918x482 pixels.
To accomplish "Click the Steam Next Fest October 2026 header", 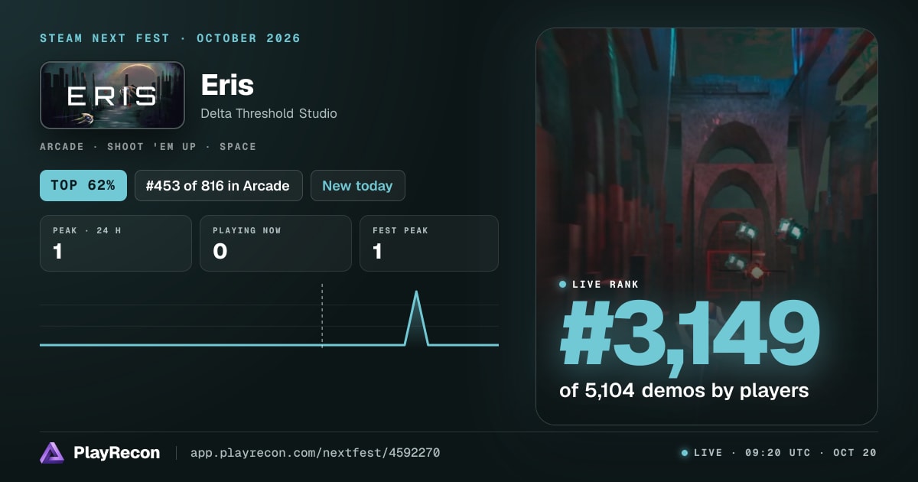I will tap(171, 38).
